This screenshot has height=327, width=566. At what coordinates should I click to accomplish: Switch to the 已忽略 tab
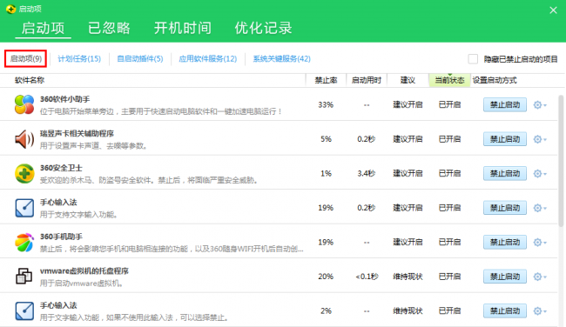pos(109,28)
